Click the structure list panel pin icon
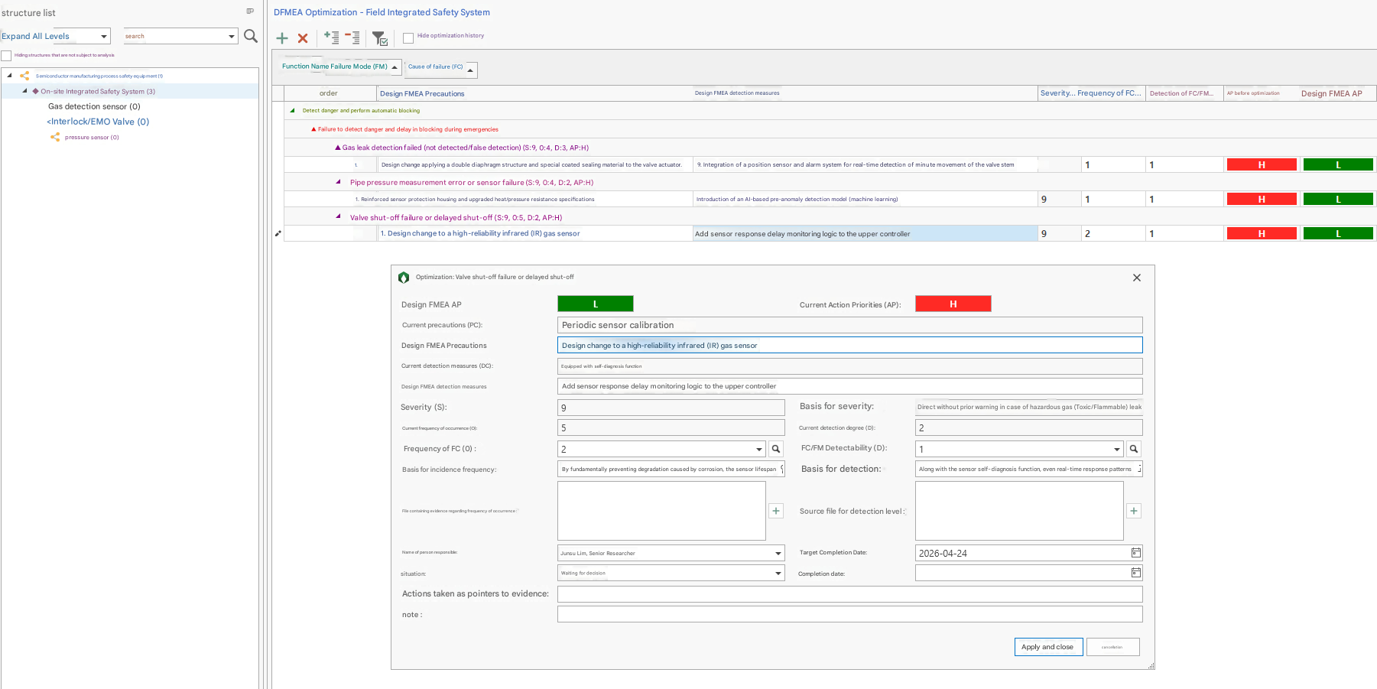This screenshot has height=689, width=1377. click(250, 11)
